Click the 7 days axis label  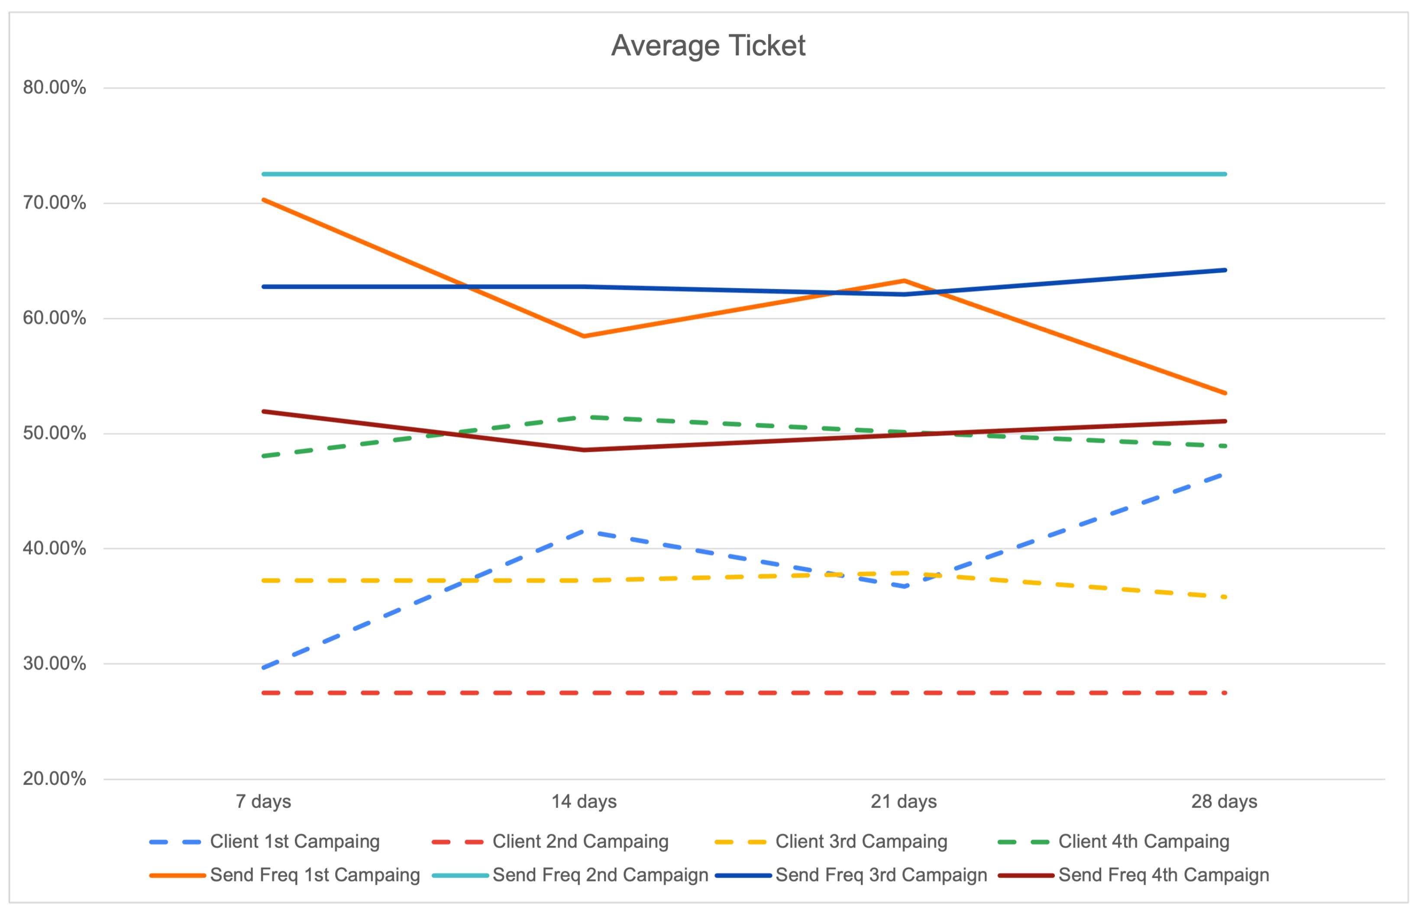point(263,802)
